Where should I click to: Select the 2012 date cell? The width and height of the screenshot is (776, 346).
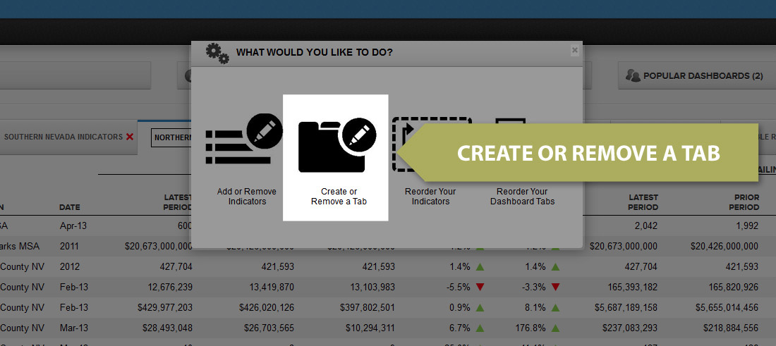tap(69, 267)
